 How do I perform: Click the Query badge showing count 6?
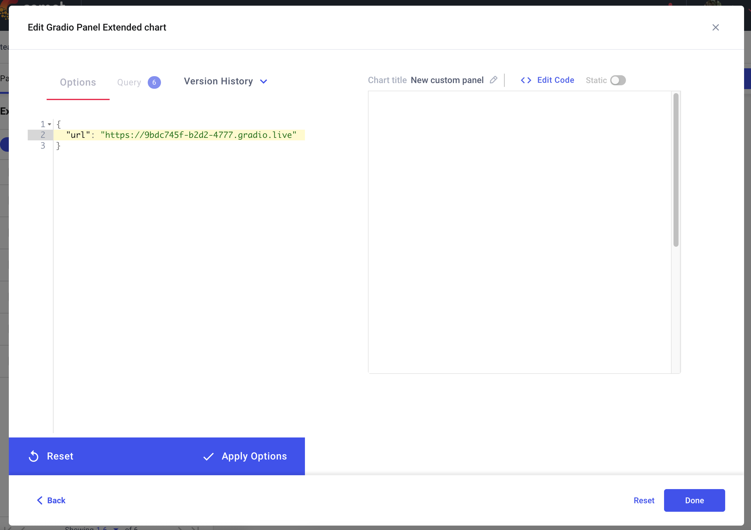154,82
